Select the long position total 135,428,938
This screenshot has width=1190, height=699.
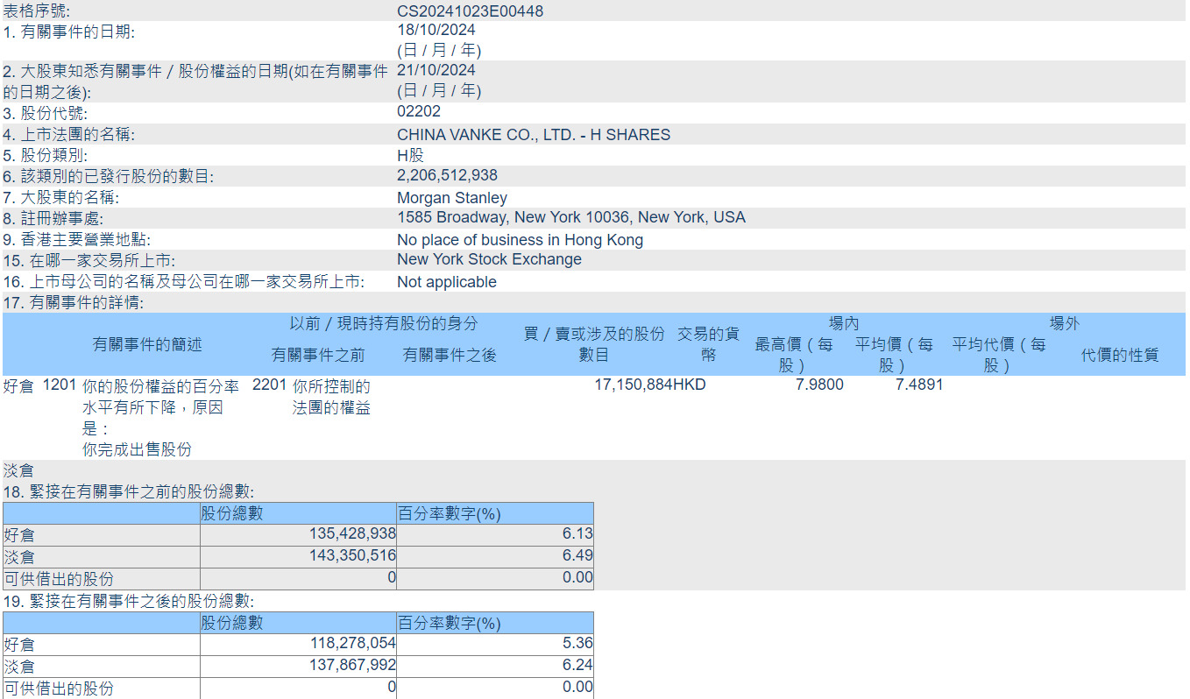click(352, 533)
